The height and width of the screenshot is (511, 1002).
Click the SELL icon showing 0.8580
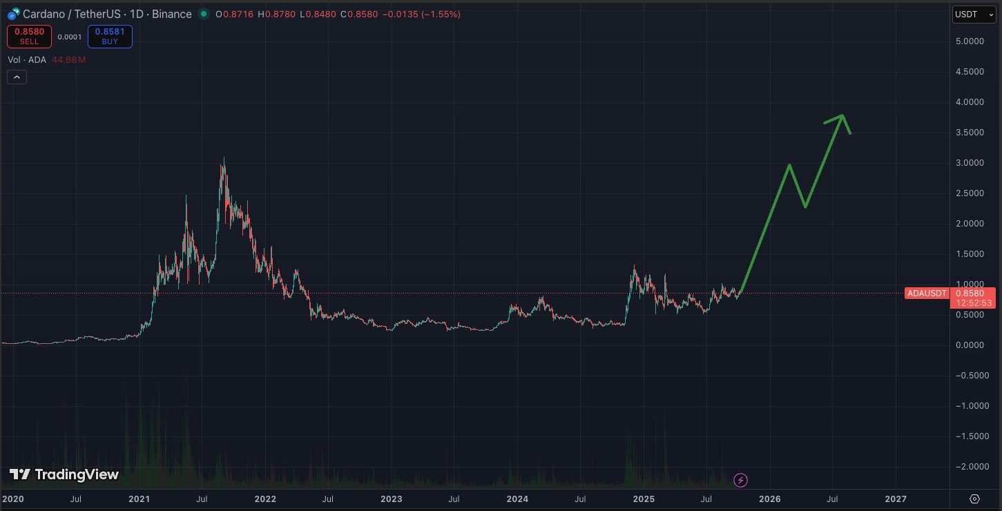[x=29, y=36]
